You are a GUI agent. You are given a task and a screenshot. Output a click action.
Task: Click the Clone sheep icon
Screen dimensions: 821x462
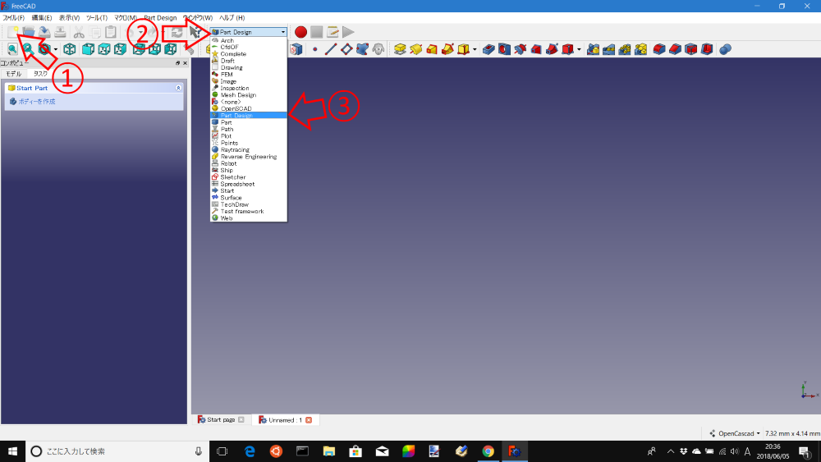point(378,49)
